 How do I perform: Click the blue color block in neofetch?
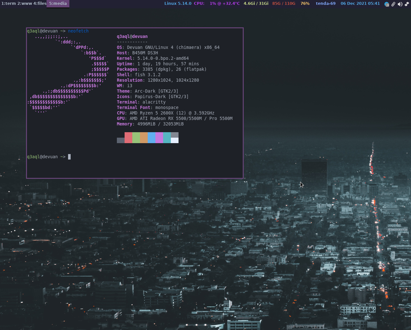click(x=152, y=138)
